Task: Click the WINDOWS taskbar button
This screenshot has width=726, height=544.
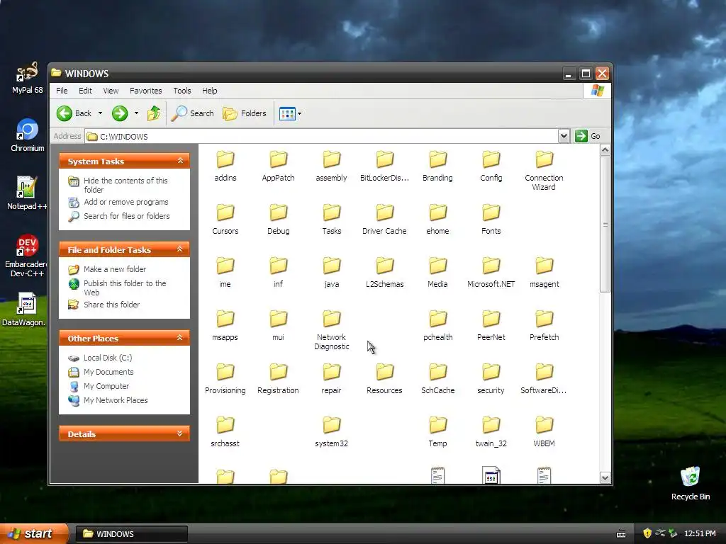Action: tap(131, 534)
